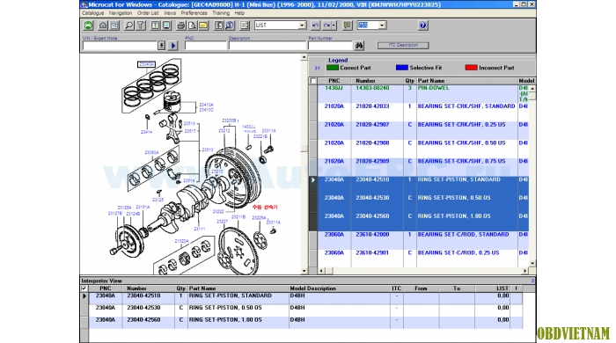Go to the Home toolbar icon

[x=103, y=26]
